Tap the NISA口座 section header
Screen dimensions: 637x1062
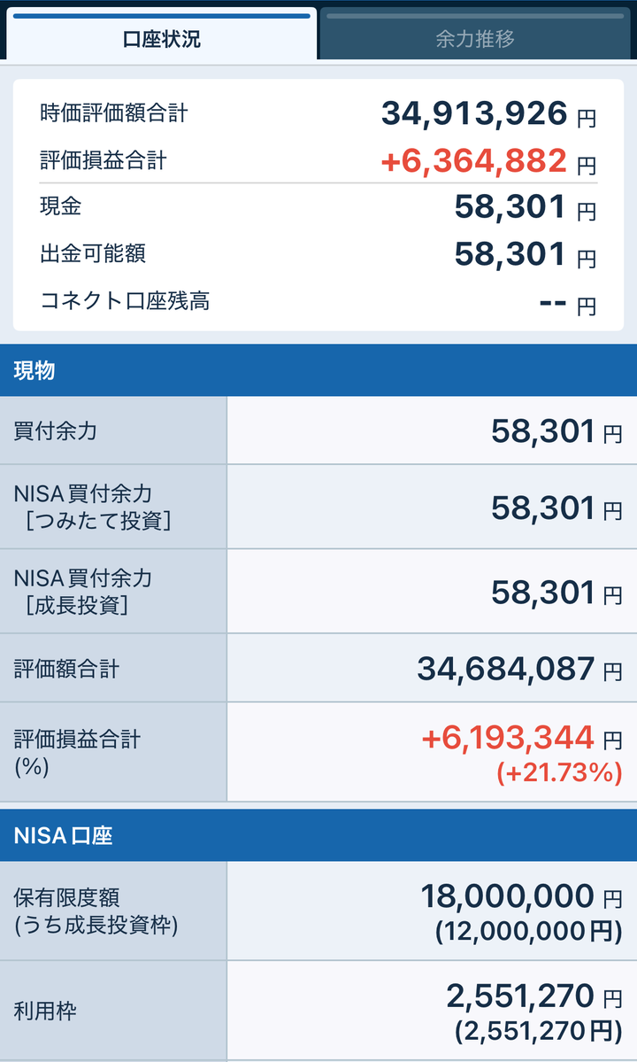pyautogui.click(x=318, y=835)
